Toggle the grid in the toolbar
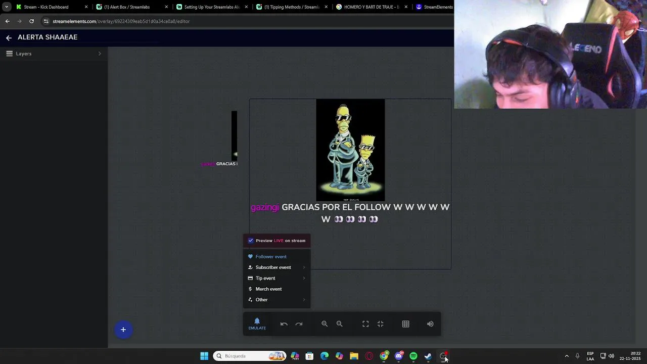 click(x=405, y=324)
